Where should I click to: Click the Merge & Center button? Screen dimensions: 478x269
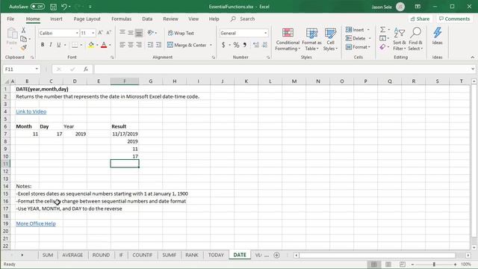click(x=187, y=45)
